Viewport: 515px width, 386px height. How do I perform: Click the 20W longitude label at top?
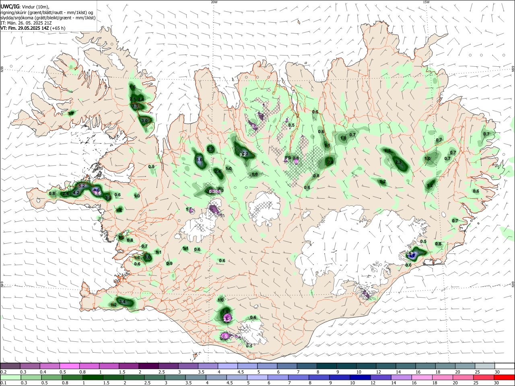click(x=214, y=2)
